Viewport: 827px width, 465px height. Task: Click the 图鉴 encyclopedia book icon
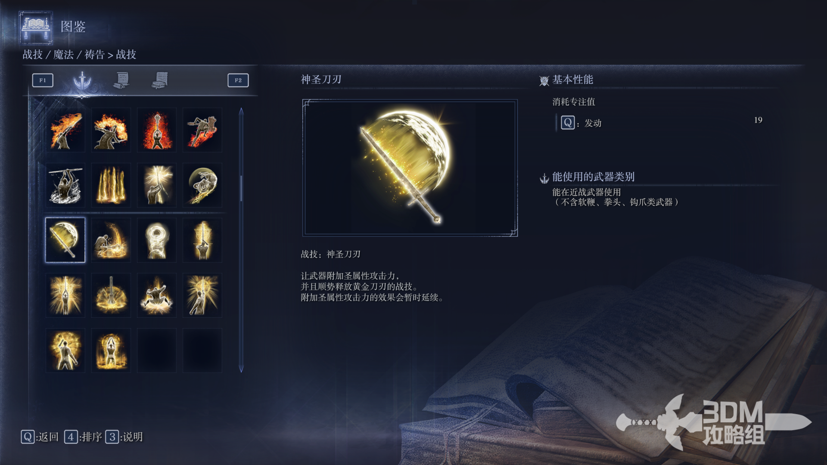pos(36,27)
